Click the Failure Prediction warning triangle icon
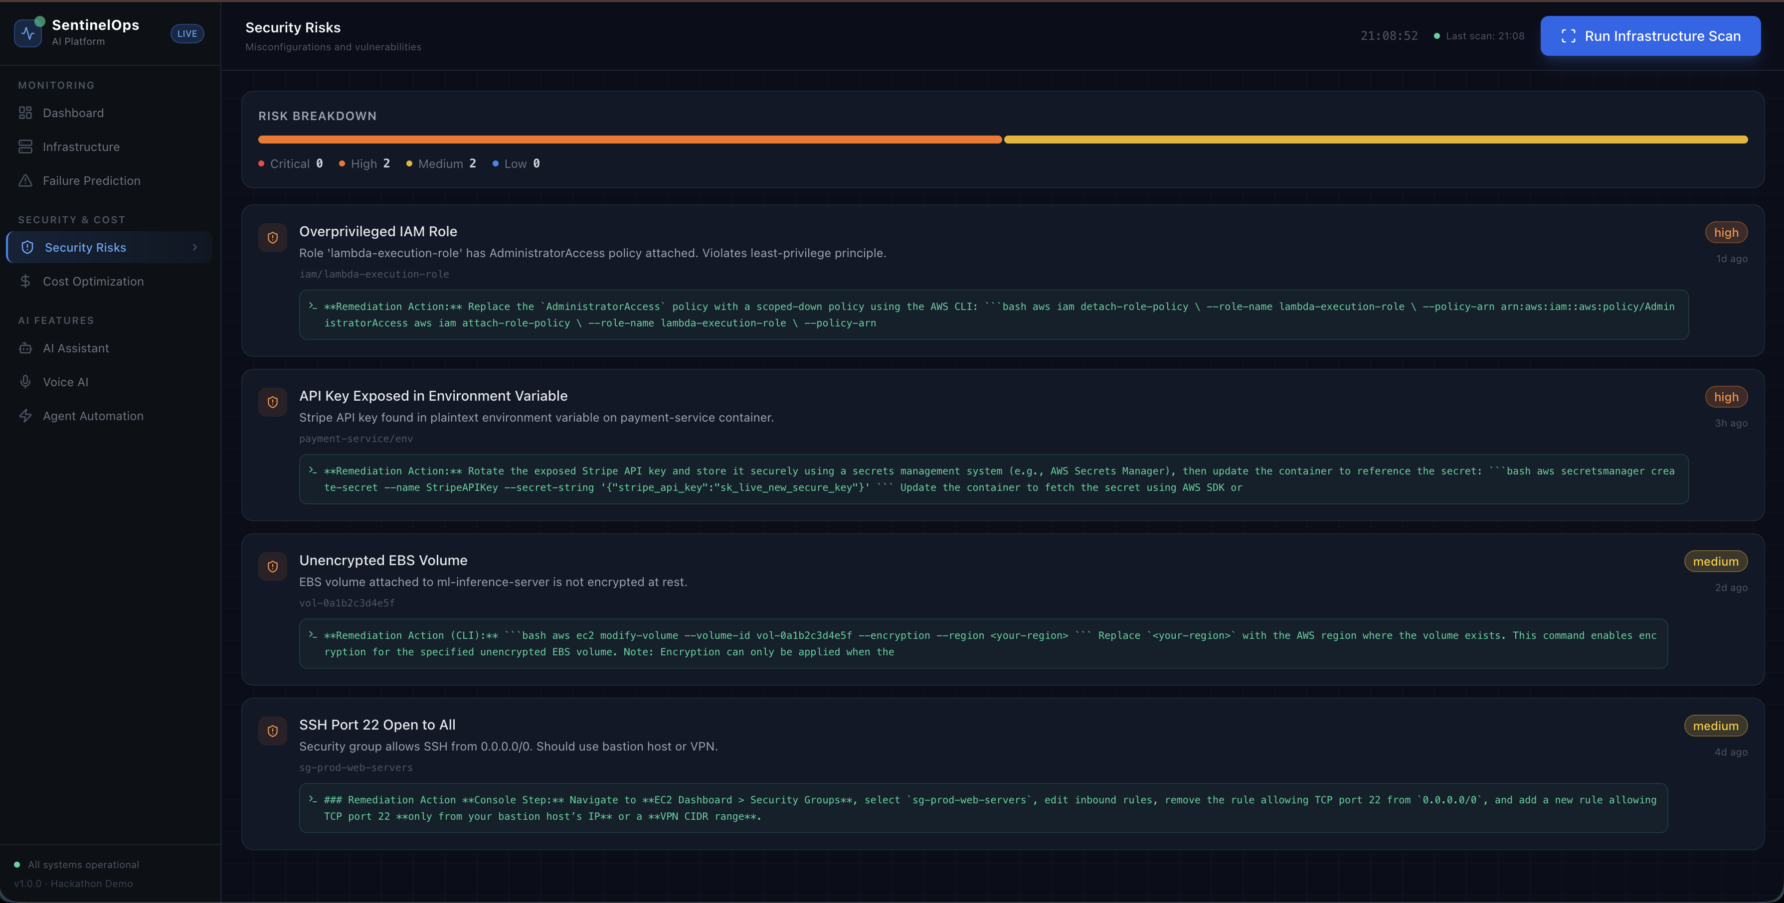The width and height of the screenshot is (1784, 903). click(25, 180)
